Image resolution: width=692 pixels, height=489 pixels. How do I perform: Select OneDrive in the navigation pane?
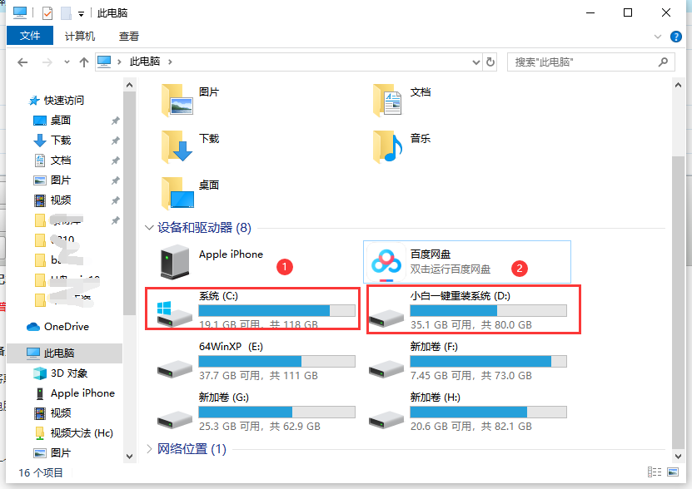pos(66,327)
